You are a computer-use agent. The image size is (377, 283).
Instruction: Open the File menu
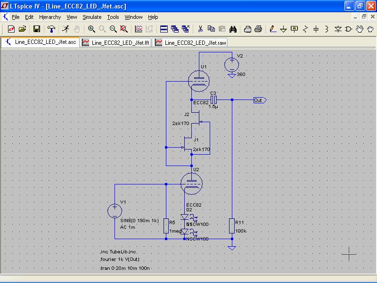[x=16, y=17]
